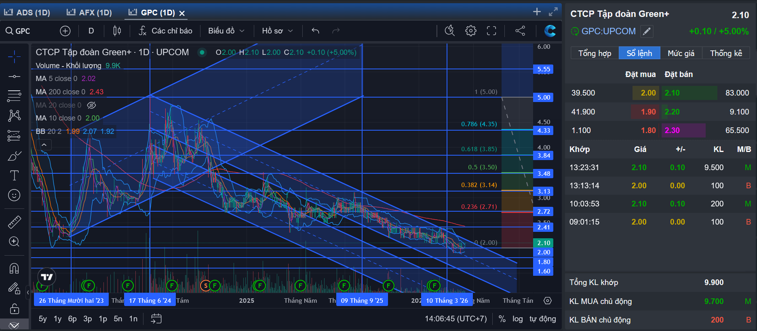
Task: Redo the chart action
Action: [336, 31]
